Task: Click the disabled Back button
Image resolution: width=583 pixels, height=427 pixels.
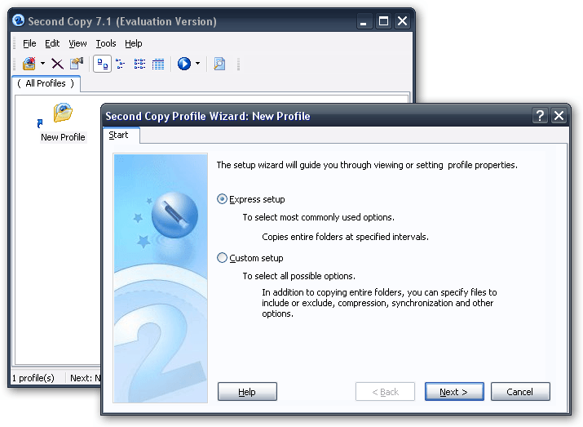Action: click(x=385, y=392)
